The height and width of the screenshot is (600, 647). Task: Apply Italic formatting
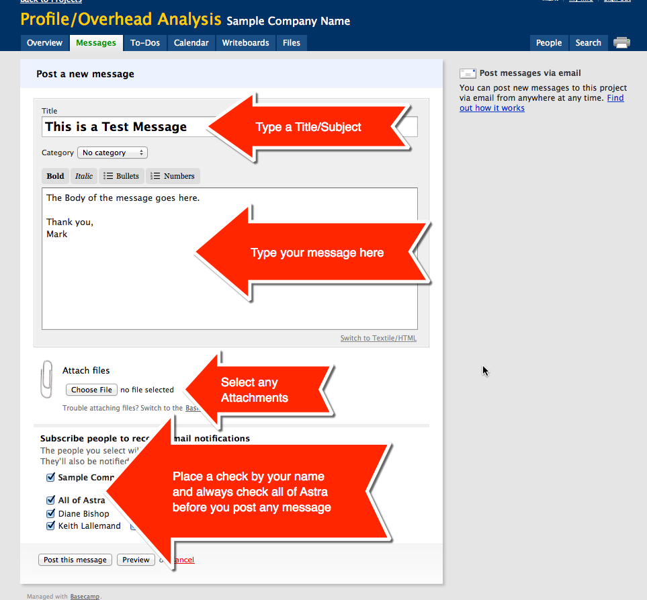[x=84, y=176]
